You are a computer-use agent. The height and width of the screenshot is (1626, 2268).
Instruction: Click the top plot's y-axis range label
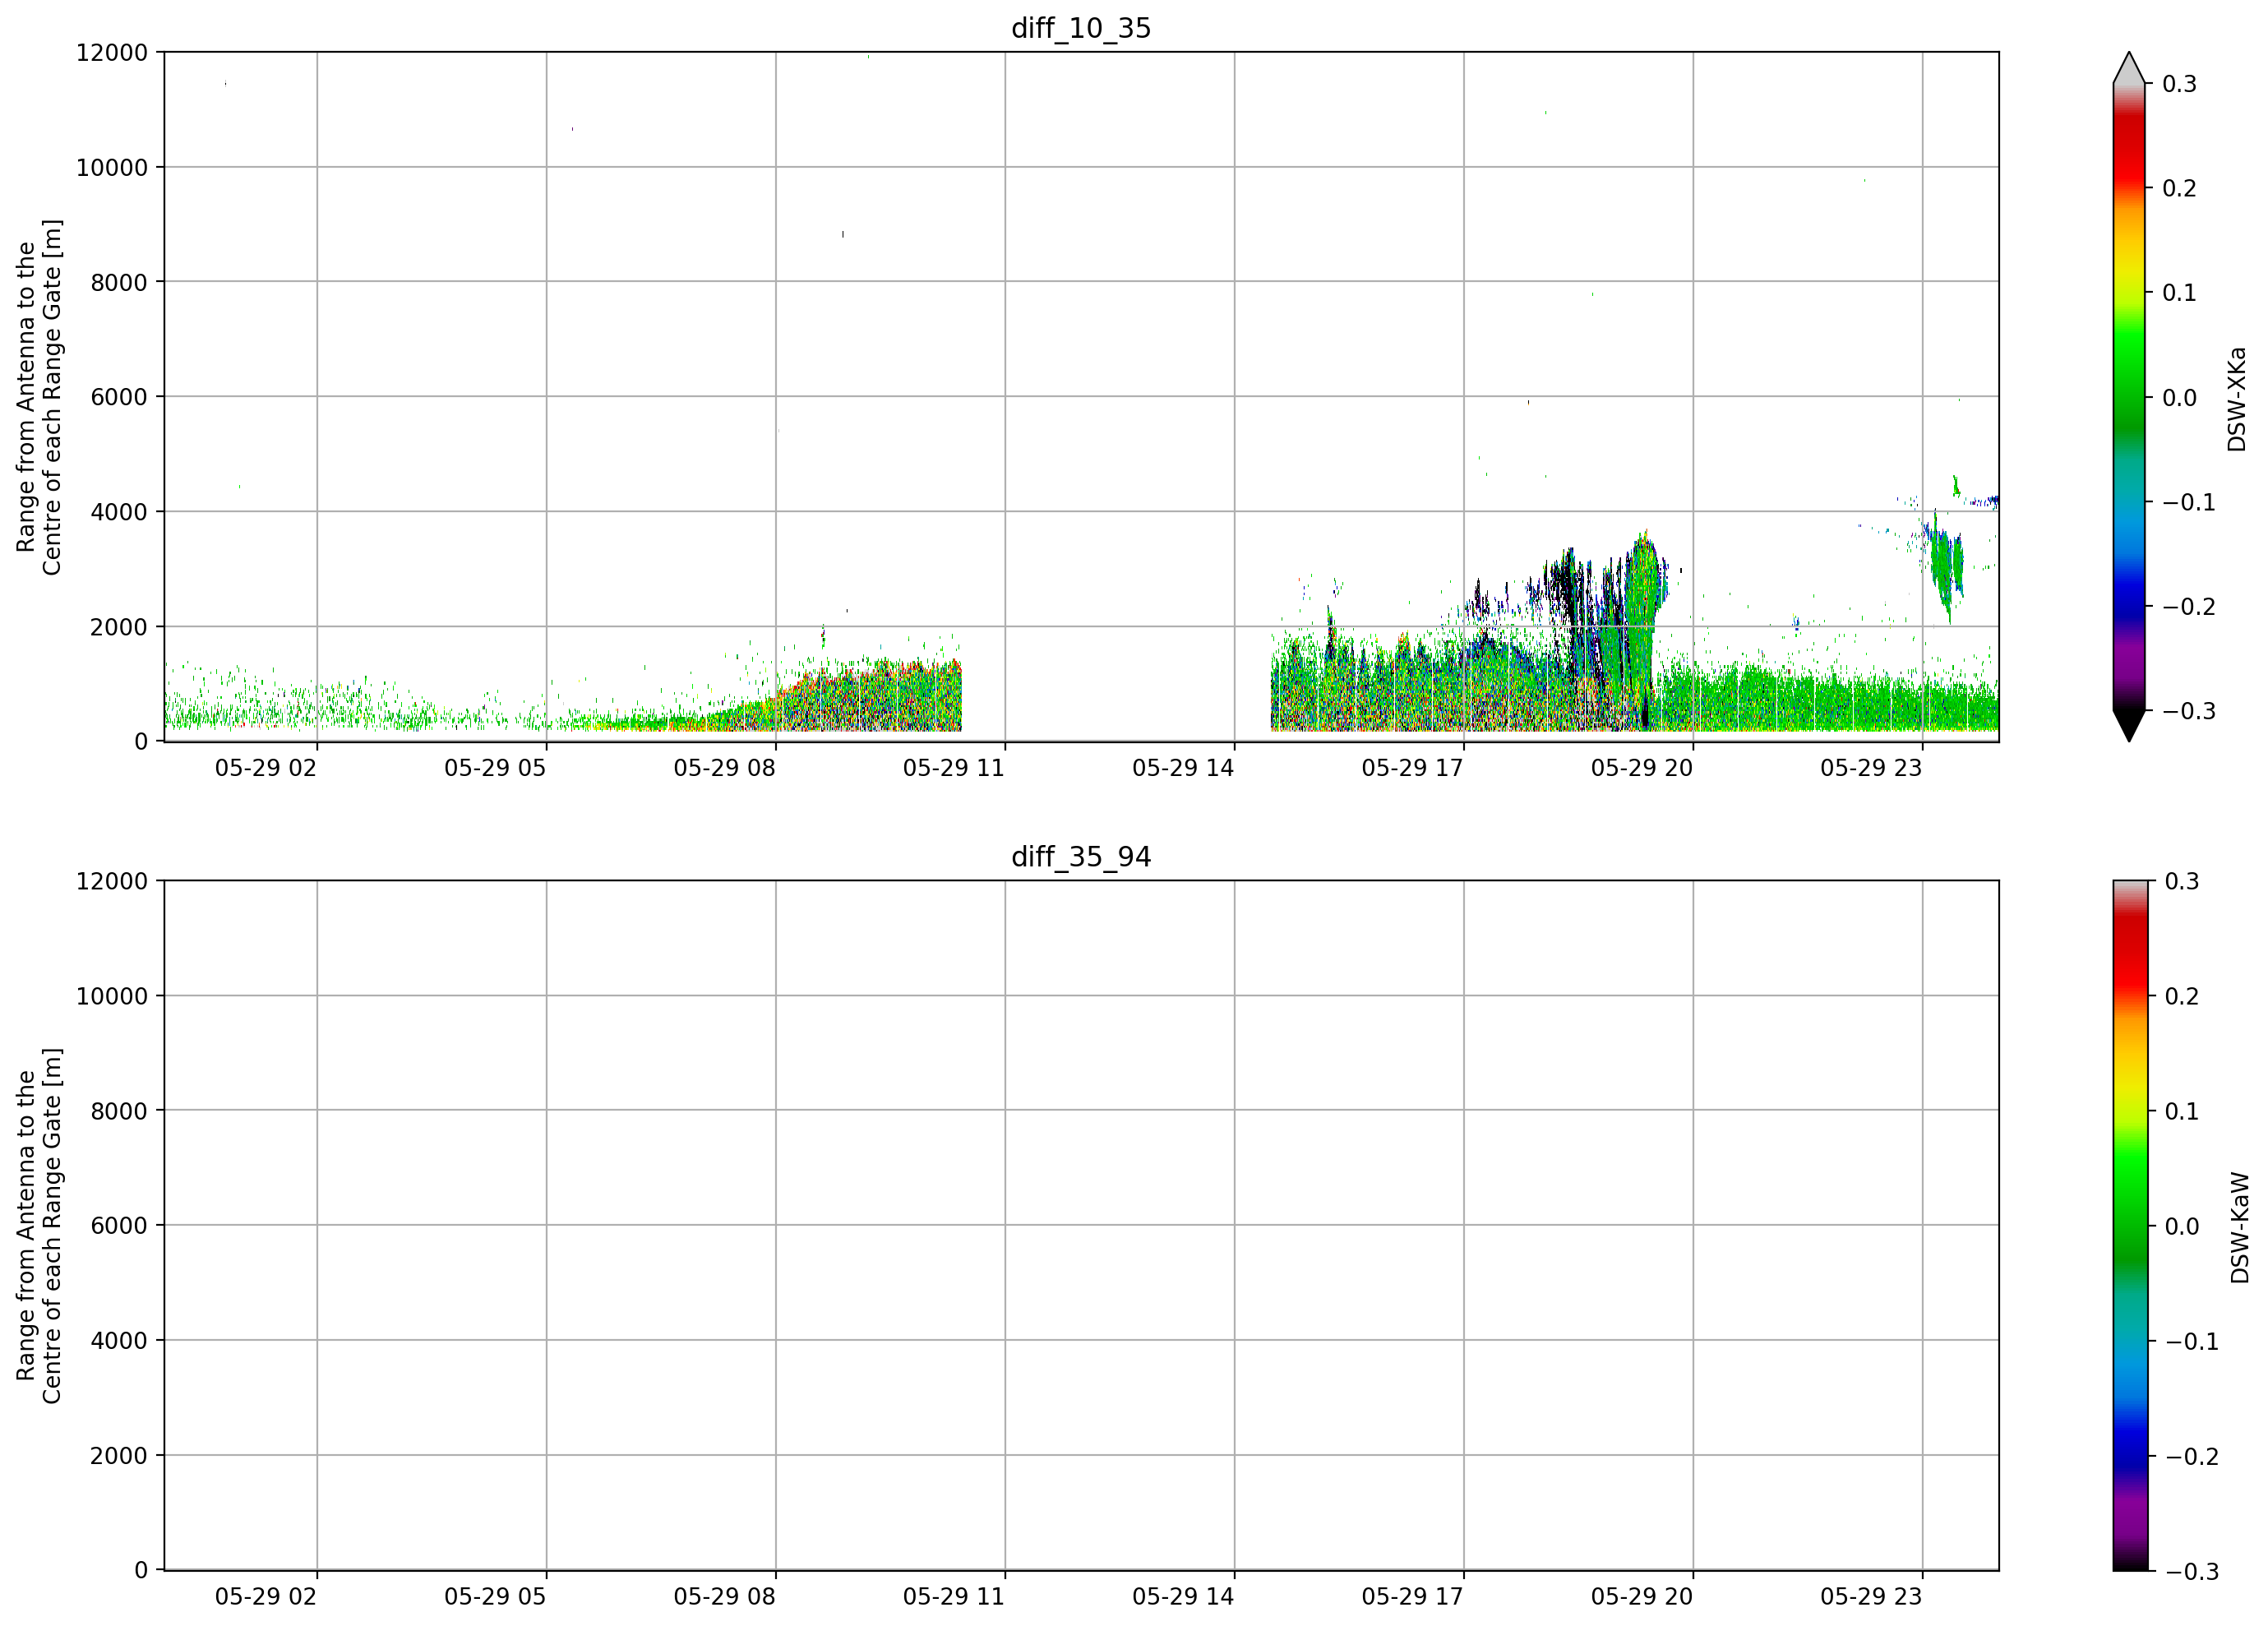(x=39, y=397)
